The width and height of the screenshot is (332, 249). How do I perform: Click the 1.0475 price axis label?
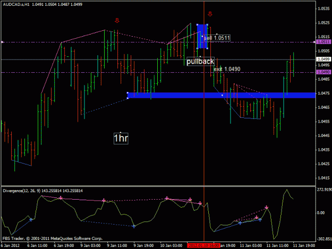(x=324, y=93)
